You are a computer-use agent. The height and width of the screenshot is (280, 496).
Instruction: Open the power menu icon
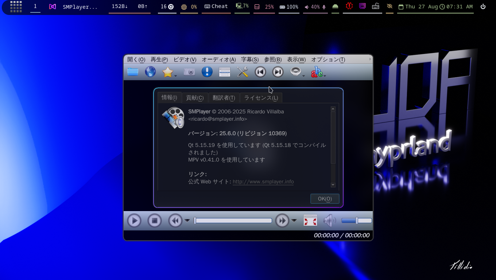tap(483, 7)
